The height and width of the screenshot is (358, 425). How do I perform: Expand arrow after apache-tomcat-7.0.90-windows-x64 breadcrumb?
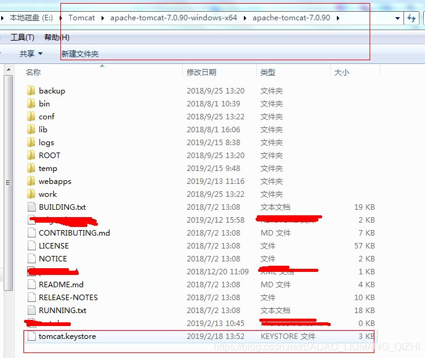point(245,18)
